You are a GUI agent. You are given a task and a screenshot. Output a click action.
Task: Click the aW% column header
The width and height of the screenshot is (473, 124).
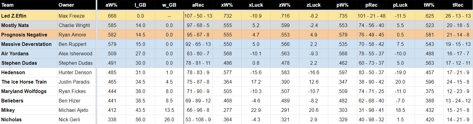point(112,5)
